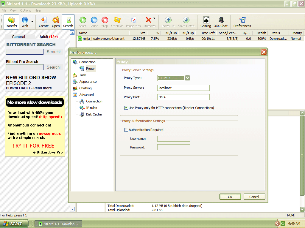Switch to the General search tab
The width and height of the screenshot is (305, 228).
click(18, 37)
